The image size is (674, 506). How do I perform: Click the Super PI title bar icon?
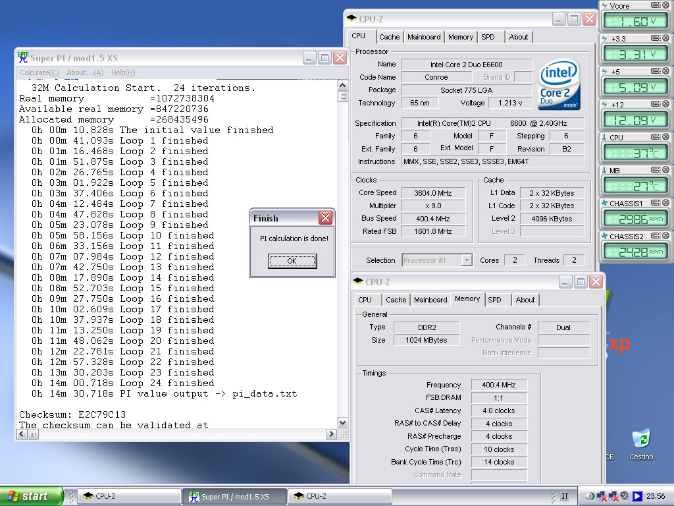click(x=23, y=57)
